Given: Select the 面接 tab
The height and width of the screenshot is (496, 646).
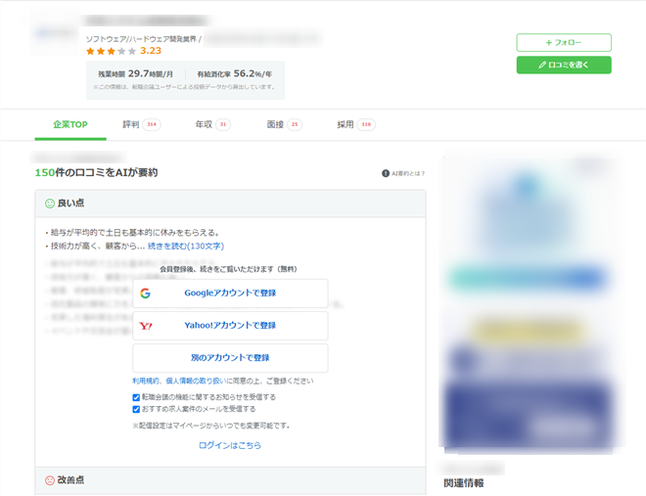Looking at the screenshot, I should click(x=275, y=125).
